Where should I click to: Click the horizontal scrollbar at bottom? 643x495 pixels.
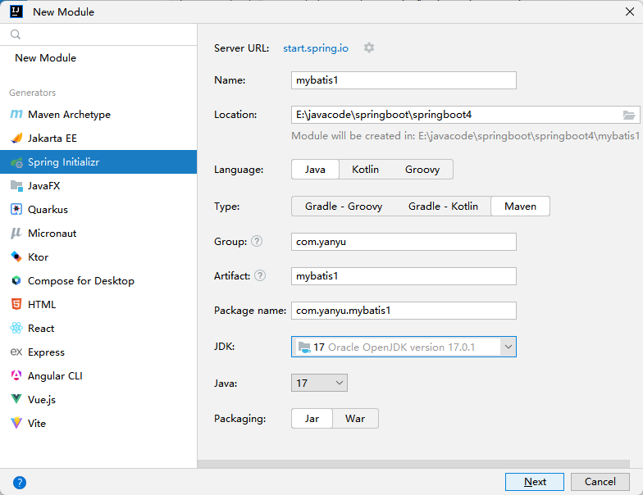click(x=413, y=464)
